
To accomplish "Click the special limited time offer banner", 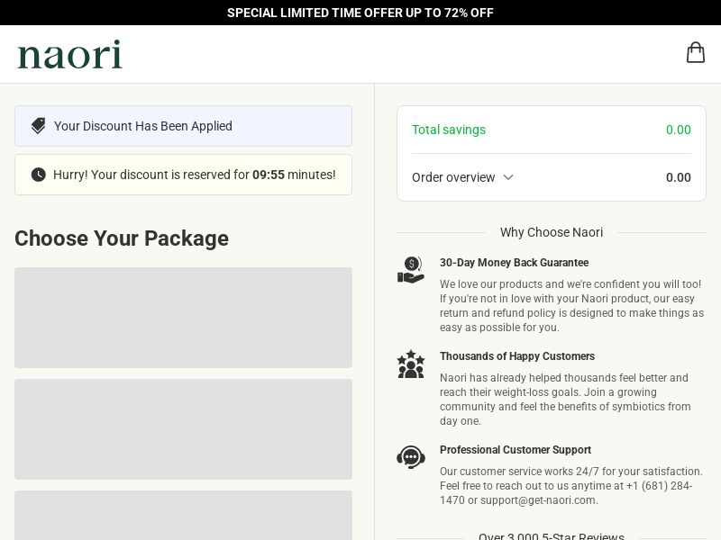I will (360, 13).
